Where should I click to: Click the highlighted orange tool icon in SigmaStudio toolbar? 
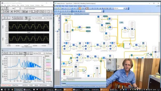coord(80,8)
